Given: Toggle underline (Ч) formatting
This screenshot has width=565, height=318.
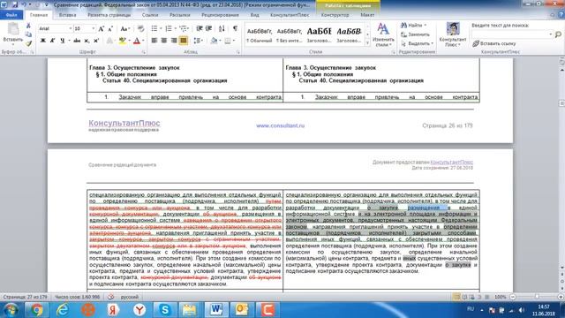Looking at the screenshot, I should 62,41.
